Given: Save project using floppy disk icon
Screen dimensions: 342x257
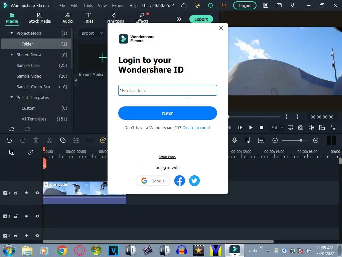Looking at the screenshot, I should [x=266, y=5].
